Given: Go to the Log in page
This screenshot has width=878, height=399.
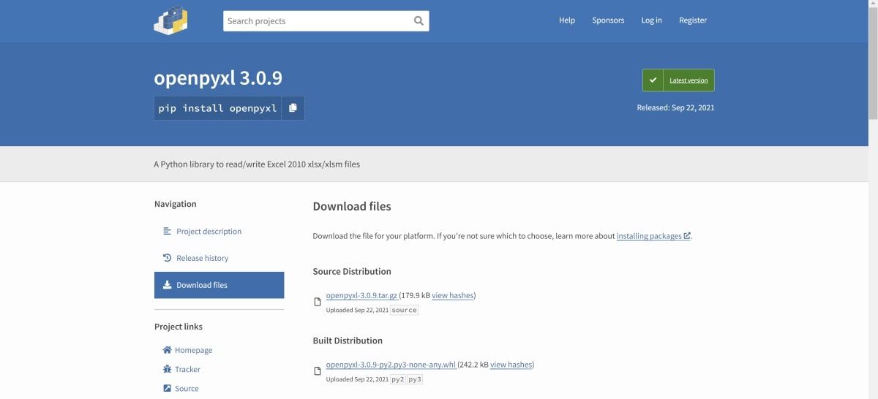Looking at the screenshot, I should click(651, 20).
